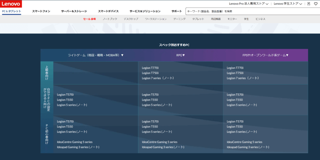
Task: Click the keyword search field
Action: 250,11
